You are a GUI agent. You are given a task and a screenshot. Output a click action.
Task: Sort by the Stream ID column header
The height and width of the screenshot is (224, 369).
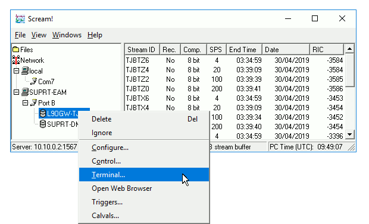(142, 49)
